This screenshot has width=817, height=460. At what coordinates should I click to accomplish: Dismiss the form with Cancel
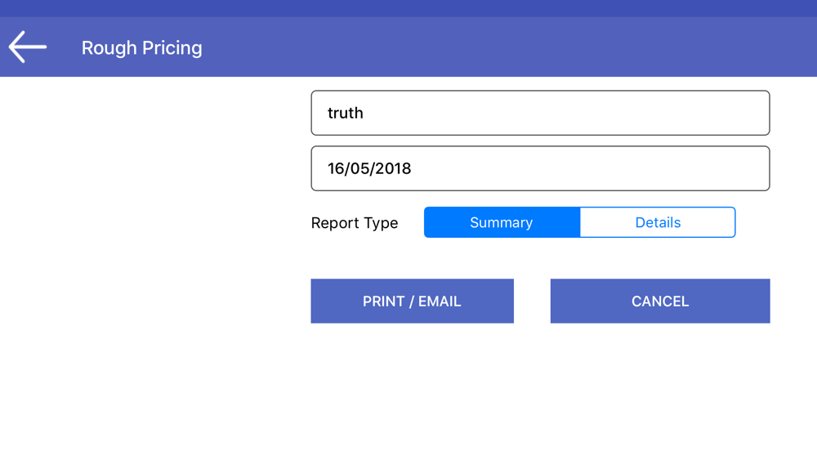(660, 301)
